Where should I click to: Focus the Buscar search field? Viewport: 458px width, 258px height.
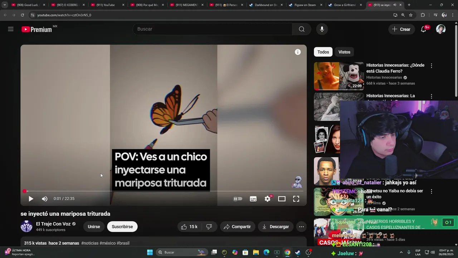click(213, 29)
